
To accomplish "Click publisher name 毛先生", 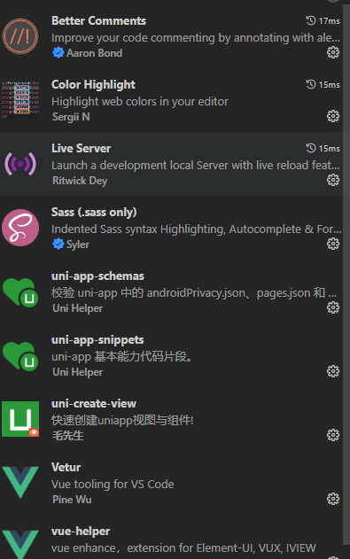I will pos(67,435).
